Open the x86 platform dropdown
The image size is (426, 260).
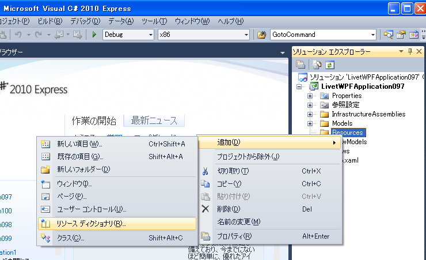246,35
